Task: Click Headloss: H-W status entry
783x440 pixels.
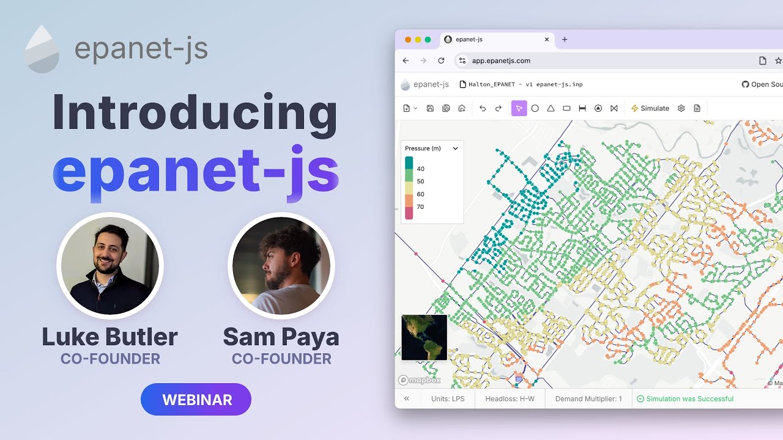Action: (510, 398)
